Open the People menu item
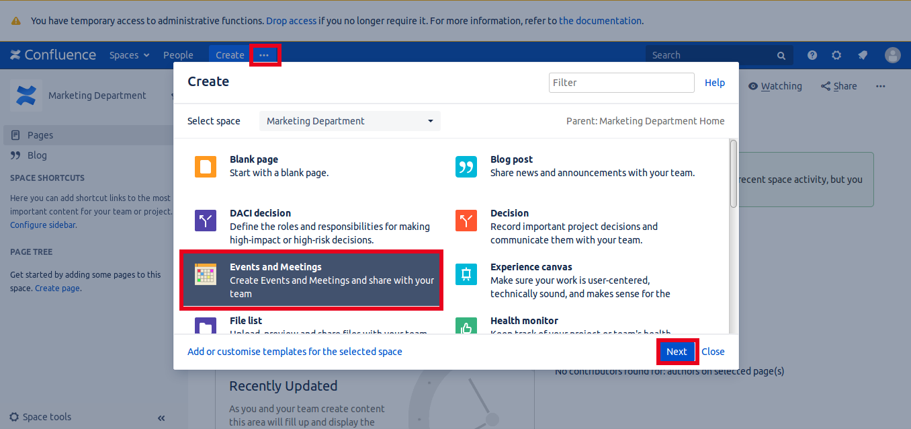This screenshot has height=429, width=911. (178, 55)
